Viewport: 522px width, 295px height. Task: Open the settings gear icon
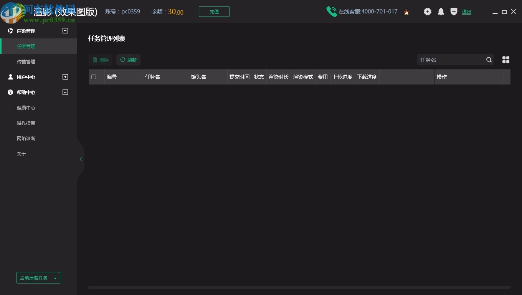coord(428,12)
